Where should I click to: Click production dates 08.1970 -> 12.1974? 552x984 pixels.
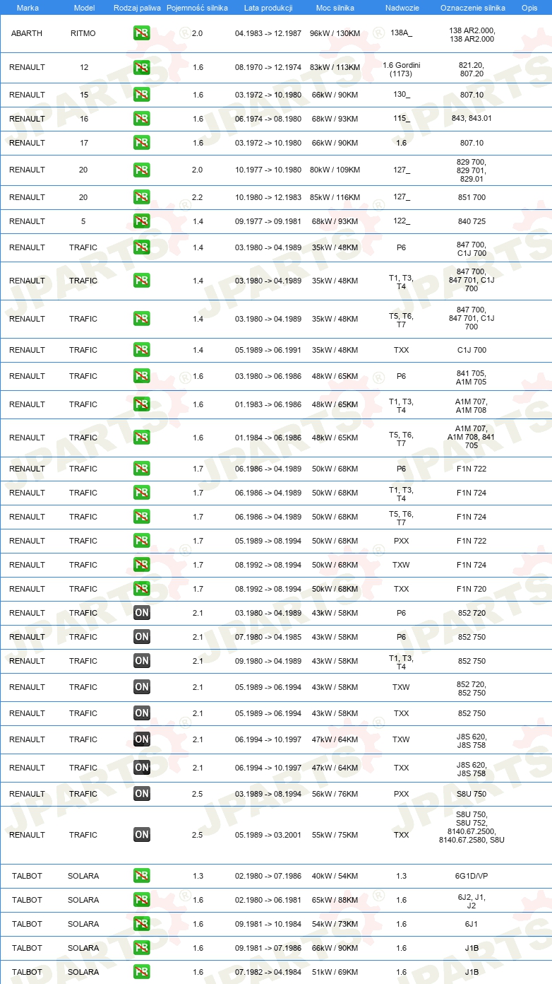click(x=268, y=67)
